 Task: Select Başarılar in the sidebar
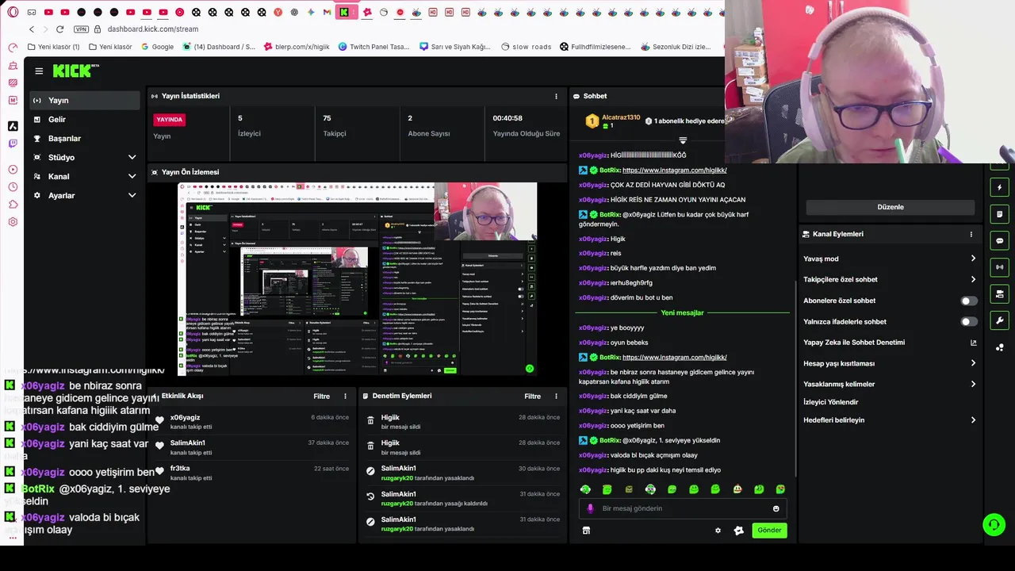(86, 139)
